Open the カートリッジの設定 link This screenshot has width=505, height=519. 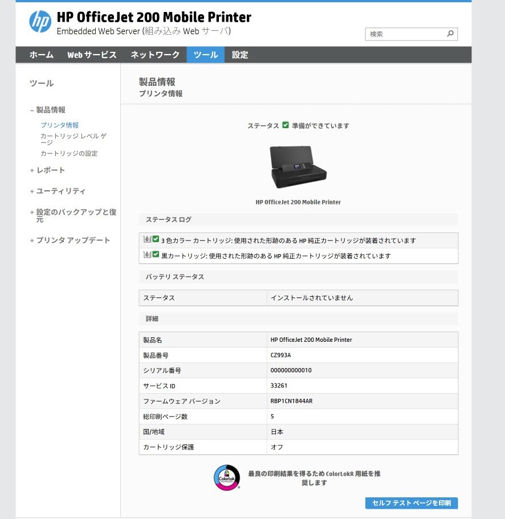tap(69, 153)
